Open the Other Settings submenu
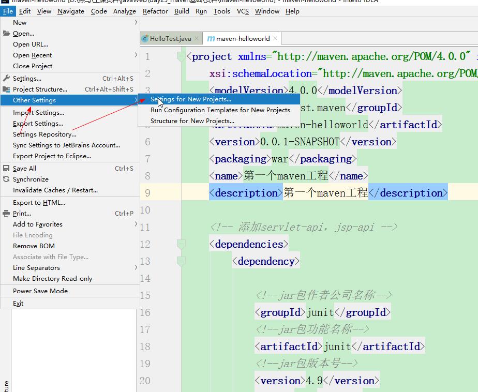This screenshot has width=478, height=392. coord(70,100)
